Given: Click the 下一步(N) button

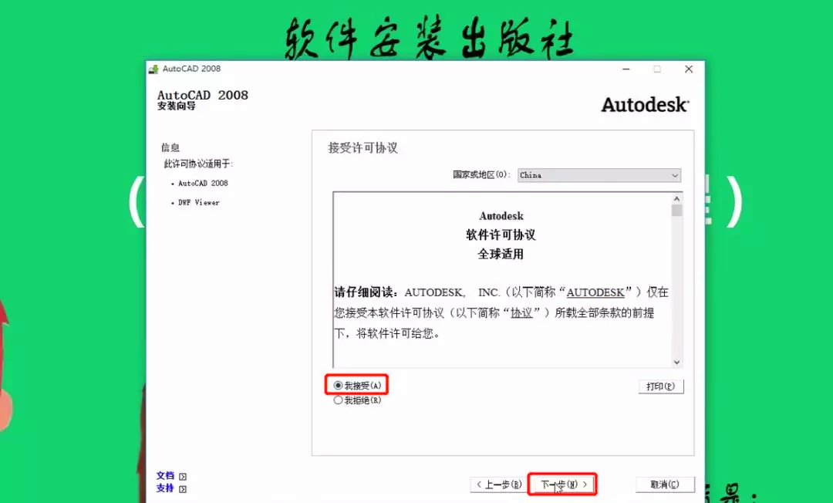Looking at the screenshot, I should (x=563, y=484).
